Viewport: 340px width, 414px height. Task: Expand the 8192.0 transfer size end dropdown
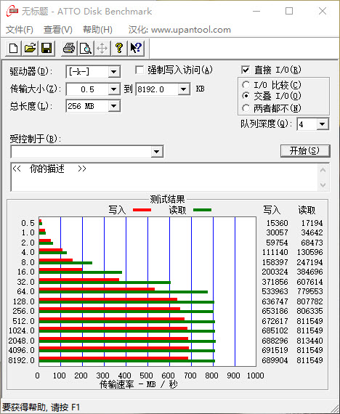pyautogui.click(x=183, y=89)
